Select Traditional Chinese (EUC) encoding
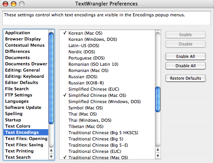 pyautogui.click(x=107, y=151)
